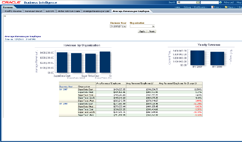Collapse the section using the small toggle icon
The width and height of the screenshot is (242, 142).
click(5, 16)
